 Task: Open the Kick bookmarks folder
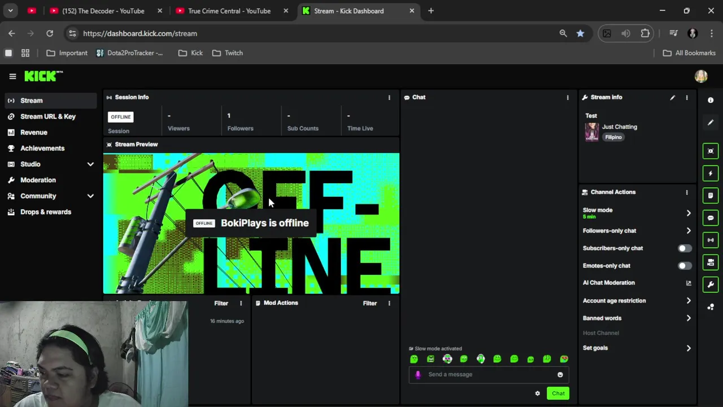(x=190, y=53)
